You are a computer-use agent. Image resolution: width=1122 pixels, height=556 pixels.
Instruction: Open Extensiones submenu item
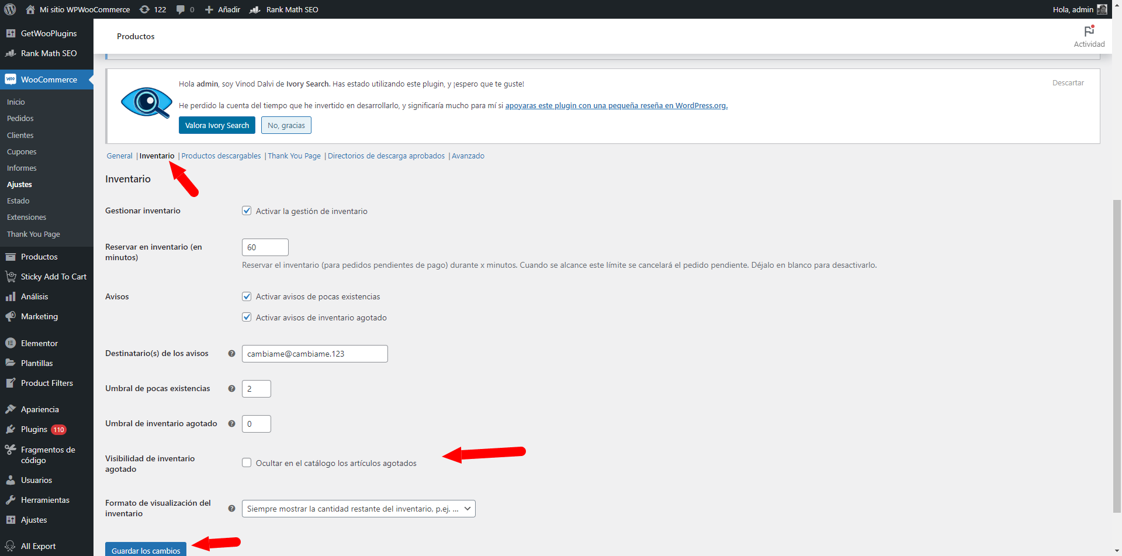[26, 217]
